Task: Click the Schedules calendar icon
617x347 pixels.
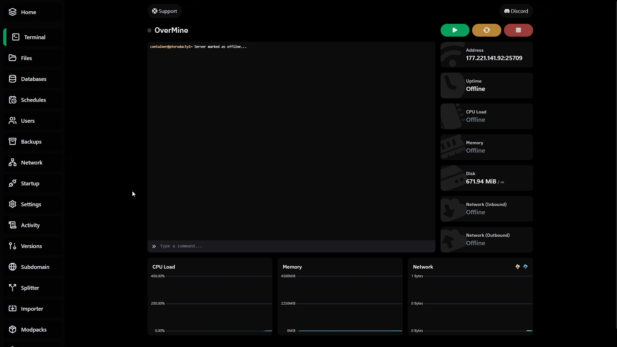Action: tap(13, 100)
